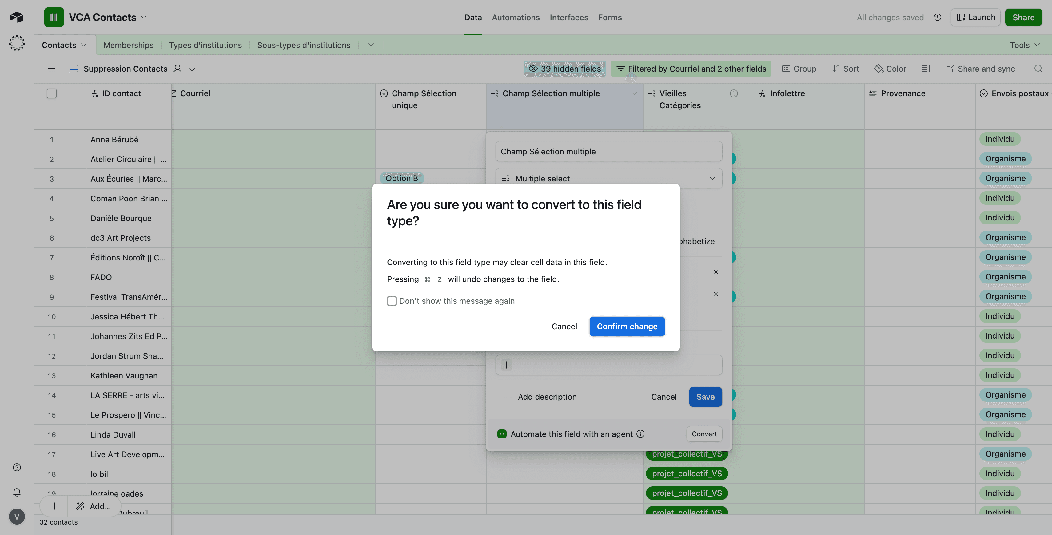The height and width of the screenshot is (535, 1052).
Task: Click info icon on Vieilles Catégories column
Action: pyautogui.click(x=734, y=93)
